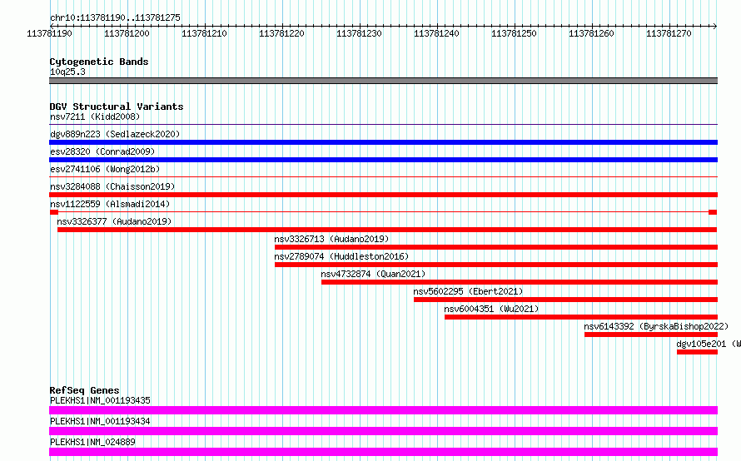
Task: Open the Cytogenetic Bands track heading
Action: [99, 62]
